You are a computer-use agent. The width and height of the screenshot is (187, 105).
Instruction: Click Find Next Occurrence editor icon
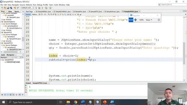coord(53,14)
